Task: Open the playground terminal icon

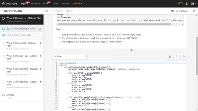Action: tap(180, 4)
